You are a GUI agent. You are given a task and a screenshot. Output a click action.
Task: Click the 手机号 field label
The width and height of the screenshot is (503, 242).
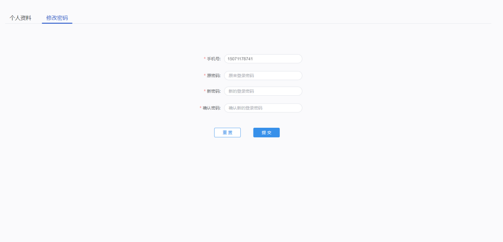tap(213, 59)
